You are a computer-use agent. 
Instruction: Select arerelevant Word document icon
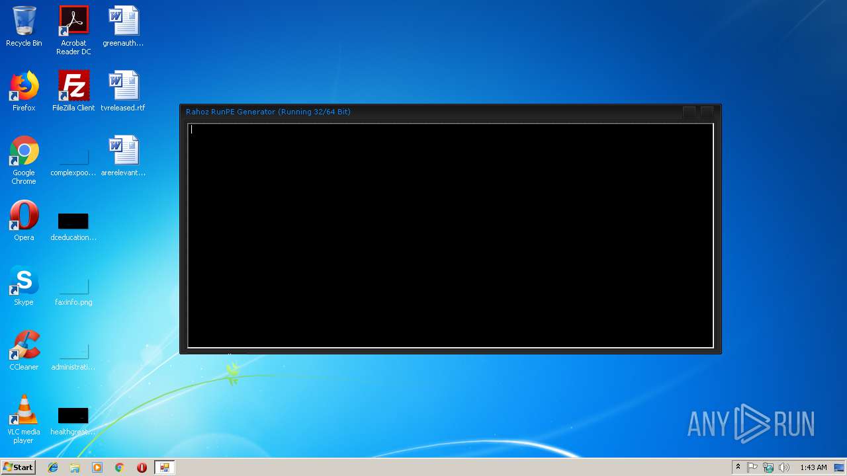pyautogui.click(x=123, y=156)
